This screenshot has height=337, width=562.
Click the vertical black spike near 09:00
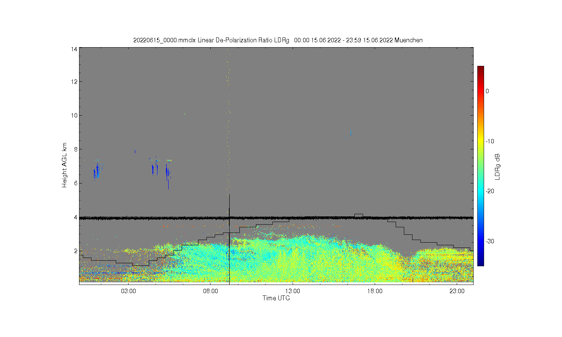(x=229, y=240)
